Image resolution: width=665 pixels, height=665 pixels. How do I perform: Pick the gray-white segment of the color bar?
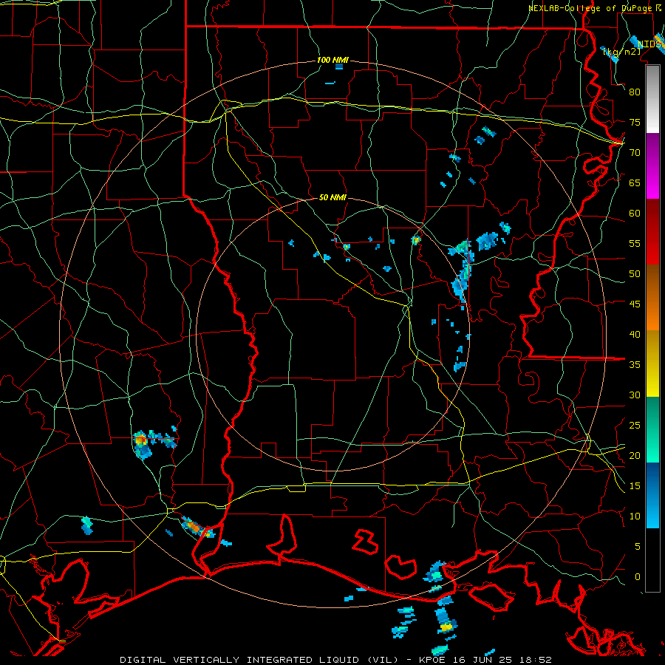coord(652,100)
